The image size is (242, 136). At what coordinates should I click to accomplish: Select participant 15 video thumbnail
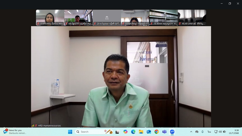click(50, 17)
